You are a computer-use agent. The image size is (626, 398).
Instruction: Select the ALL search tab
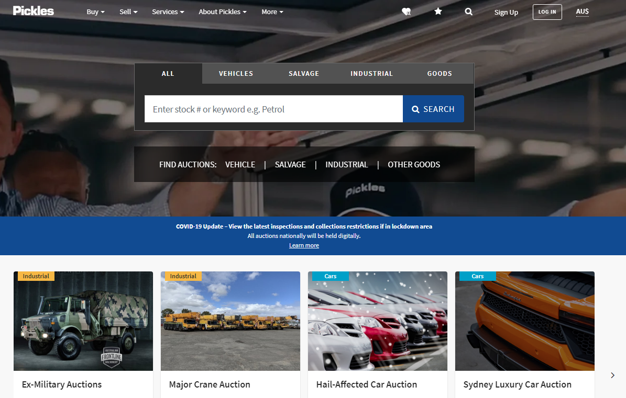pos(168,74)
